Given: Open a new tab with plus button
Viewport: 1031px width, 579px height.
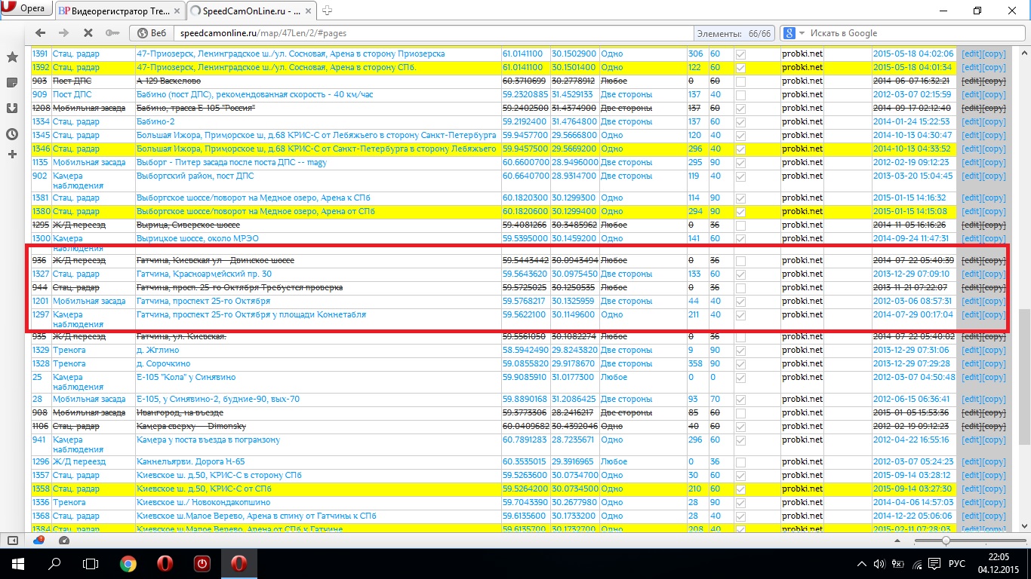Looking at the screenshot, I should click(328, 11).
